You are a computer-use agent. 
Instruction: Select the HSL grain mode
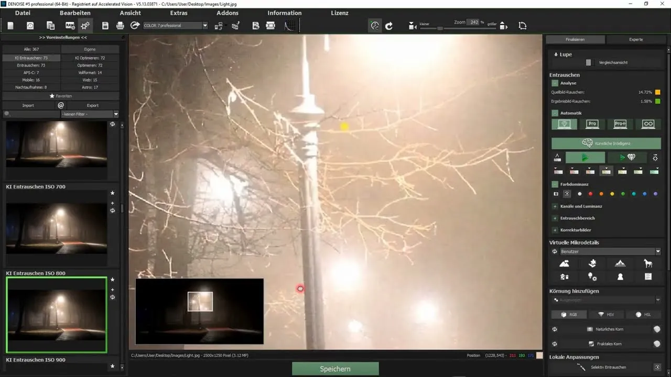tap(642, 315)
